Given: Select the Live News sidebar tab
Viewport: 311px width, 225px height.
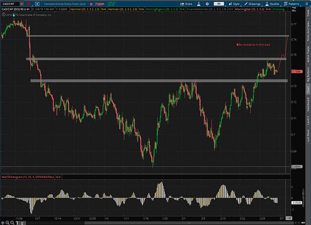Looking at the screenshot, I should (308, 136).
